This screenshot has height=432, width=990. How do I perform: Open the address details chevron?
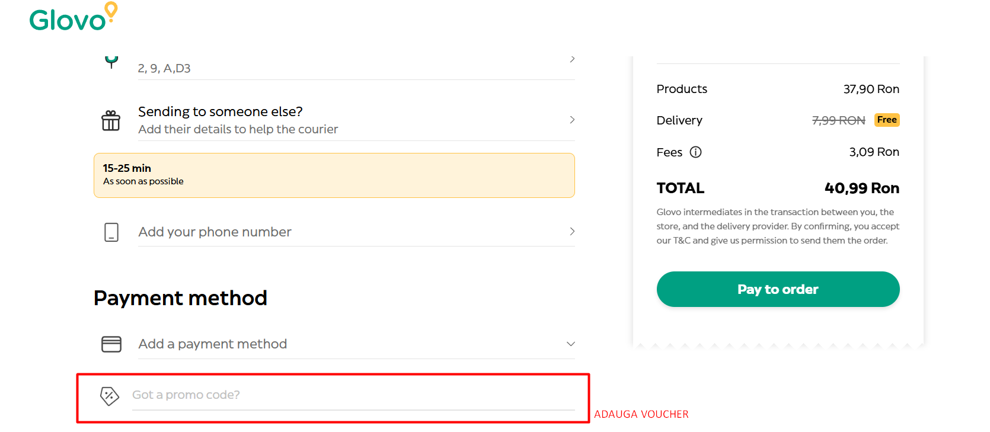[x=572, y=59]
